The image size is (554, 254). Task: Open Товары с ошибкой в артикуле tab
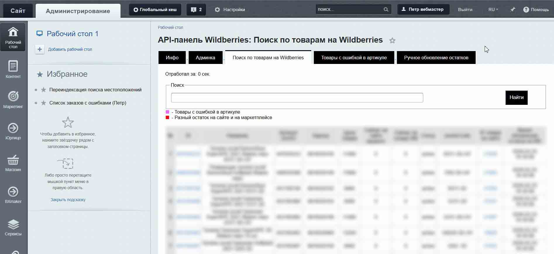(354, 58)
